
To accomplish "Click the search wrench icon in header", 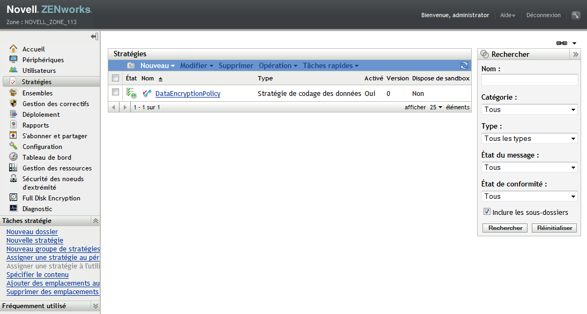I will coord(576,16).
